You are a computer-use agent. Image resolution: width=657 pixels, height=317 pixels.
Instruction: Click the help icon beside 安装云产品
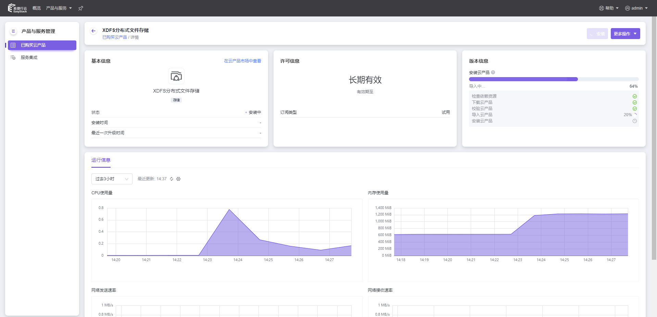(x=493, y=72)
